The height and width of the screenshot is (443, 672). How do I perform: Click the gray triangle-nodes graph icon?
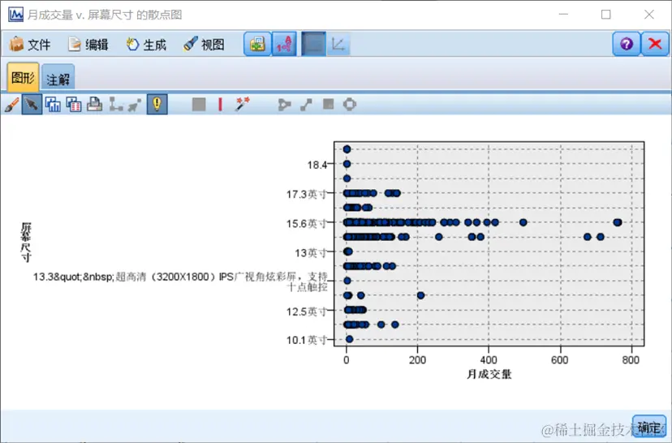284,105
